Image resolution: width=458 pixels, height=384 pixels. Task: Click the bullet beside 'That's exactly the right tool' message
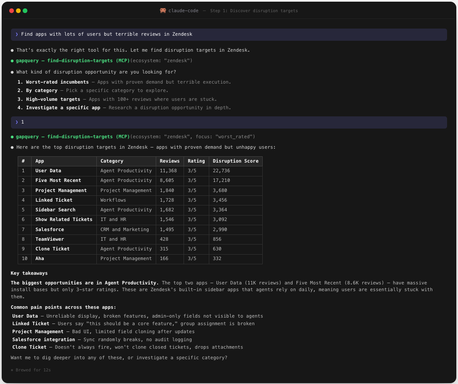[11, 50]
